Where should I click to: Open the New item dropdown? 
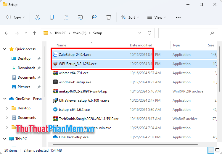pyautogui.click(x=16, y=17)
